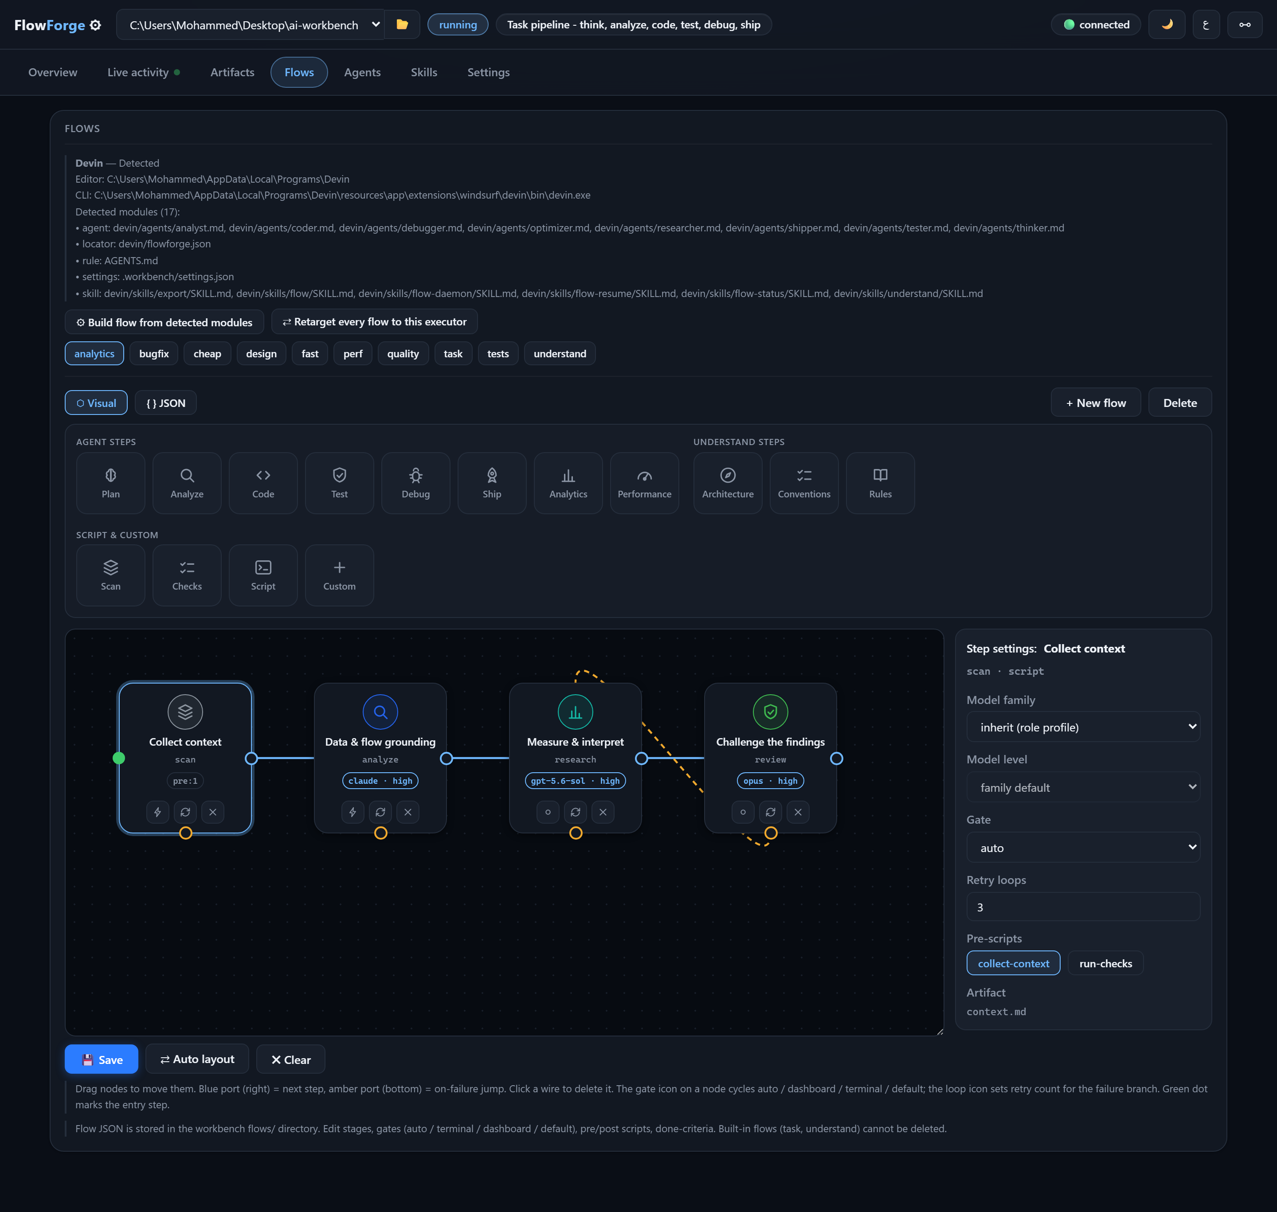The width and height of the screenshot is (1277, 1212).
Task: Add the Architecture understand step
Action: coord(728,483)
